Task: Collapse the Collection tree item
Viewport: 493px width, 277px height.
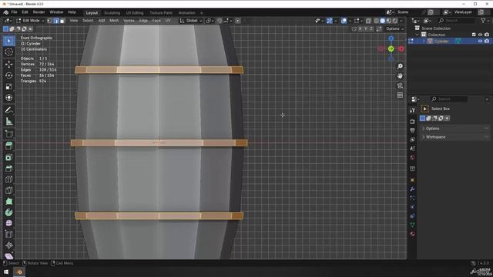Action: (x=418, y=35)
